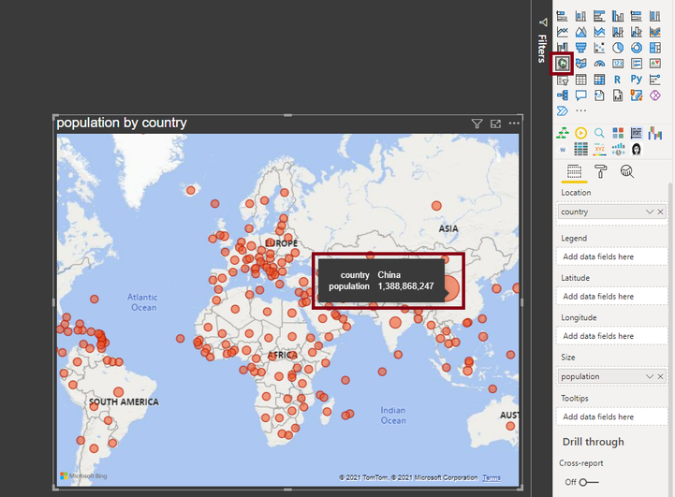The width and height of the screenshot is (675, 497).
Task: Select the Scatter chart visual
Action: [x=599, y=48]
